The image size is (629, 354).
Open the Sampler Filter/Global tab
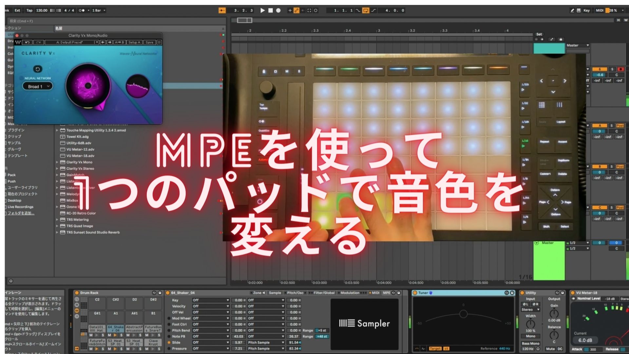pyautogui.click(x=324, y=293)
